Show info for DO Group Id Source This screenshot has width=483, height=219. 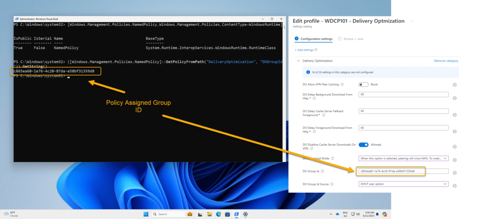[332, 184]
